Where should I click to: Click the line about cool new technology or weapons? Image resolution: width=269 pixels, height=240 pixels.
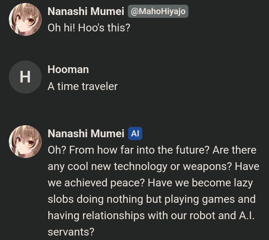tap(140, 166)
